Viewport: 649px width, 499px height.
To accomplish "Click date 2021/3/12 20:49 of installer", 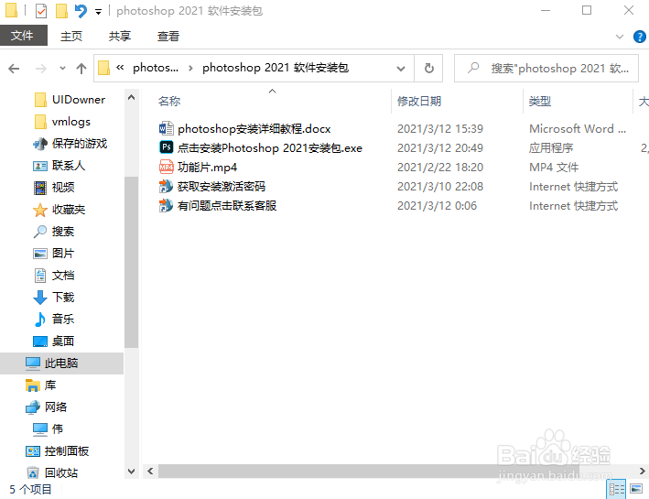I will pyautogui.click(x=440, y=147).
